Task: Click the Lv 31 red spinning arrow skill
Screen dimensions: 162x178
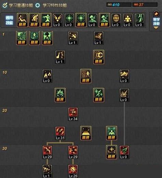Action: (60, 133)
